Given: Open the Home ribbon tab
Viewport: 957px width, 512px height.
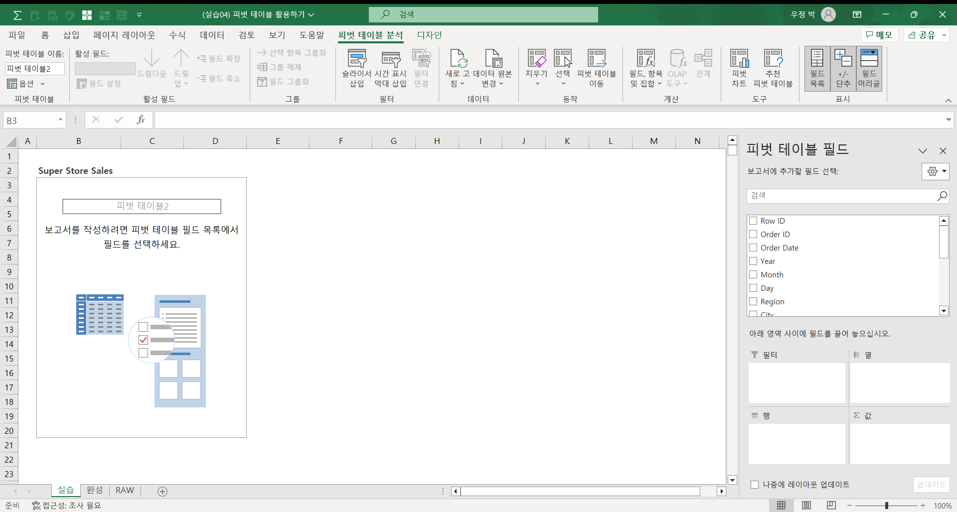Looking at the screenshot, I should (45, 35).
